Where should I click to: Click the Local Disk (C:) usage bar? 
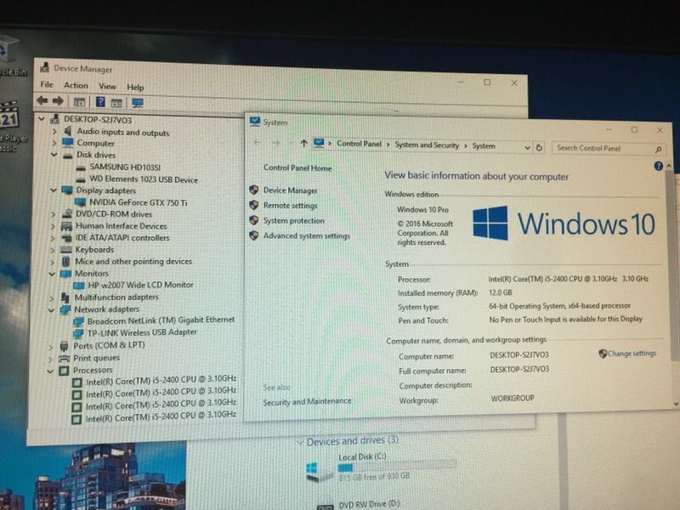396,467
